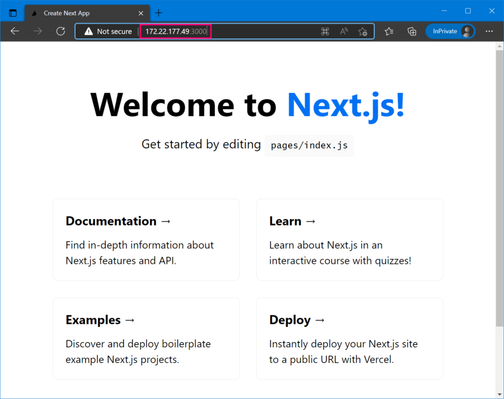Click the forward navigation arrow

coord(37,31)
